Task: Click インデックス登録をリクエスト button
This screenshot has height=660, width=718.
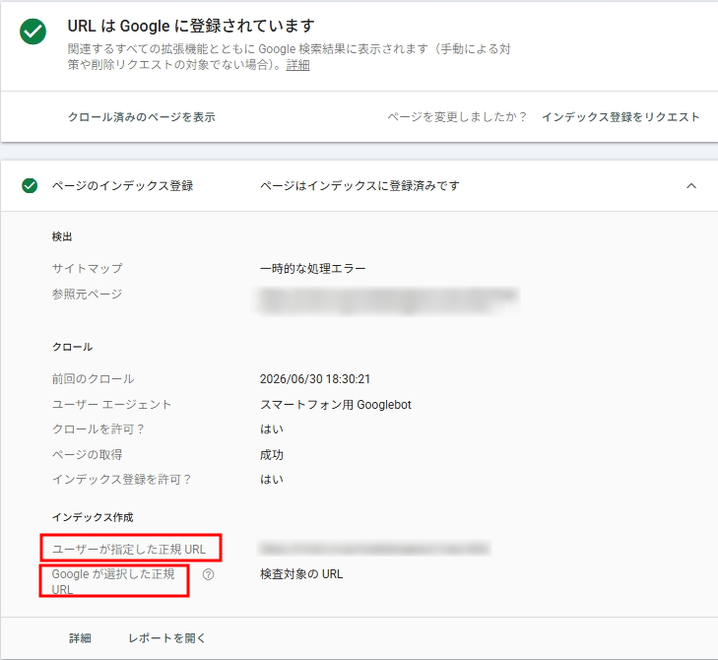Action: pyautogui.click(x=620, y=117)
